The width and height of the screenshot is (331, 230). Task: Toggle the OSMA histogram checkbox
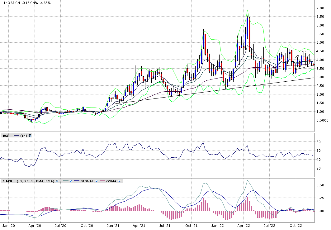click(120, 181)
